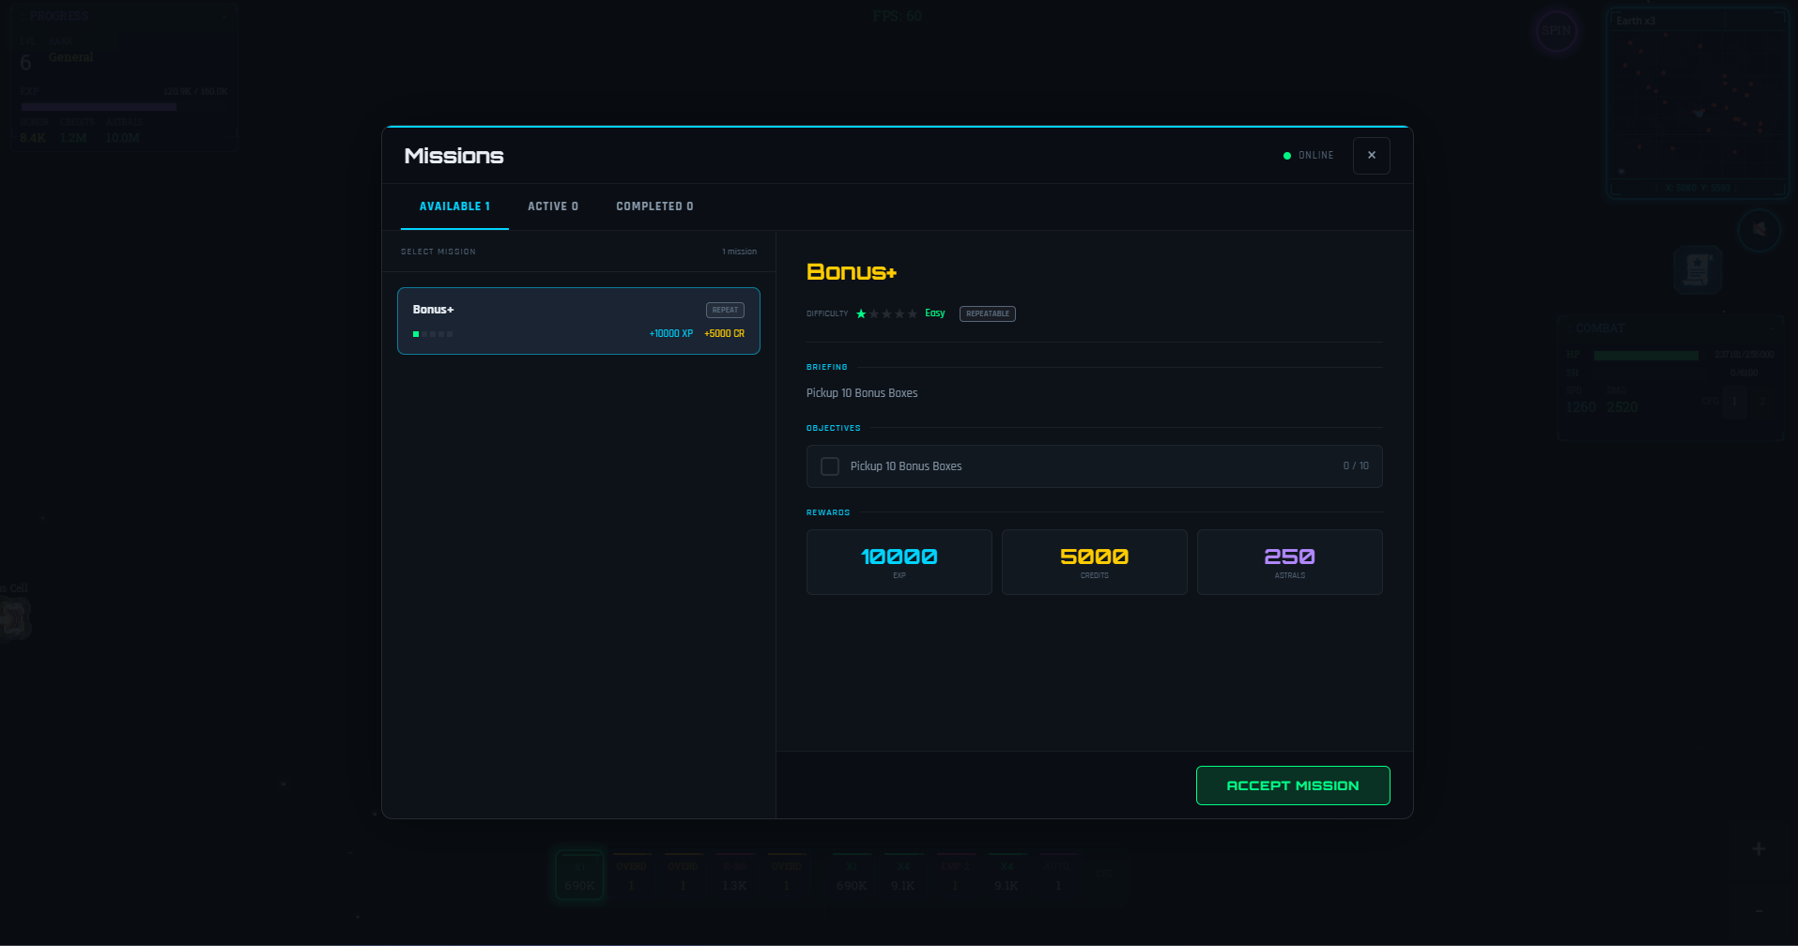This screenshot has height=946, width=1798.
Task: Switch to the ACTIVE missions tab
Action: click(x=553, y=206)
